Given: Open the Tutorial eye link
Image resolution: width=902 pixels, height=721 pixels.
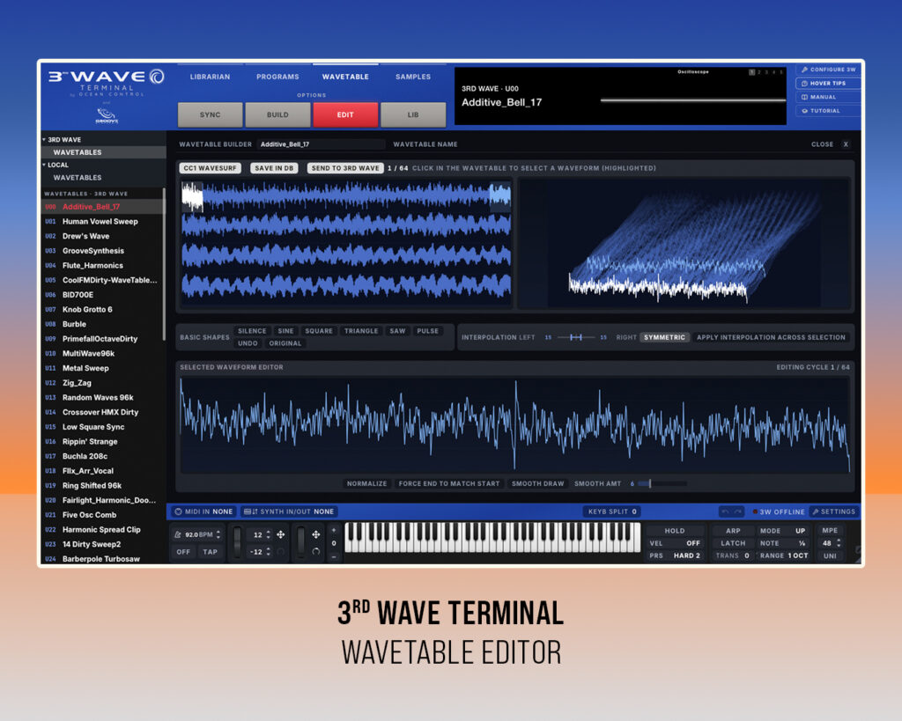Looking at the screenshot, I should pos(828,111).
